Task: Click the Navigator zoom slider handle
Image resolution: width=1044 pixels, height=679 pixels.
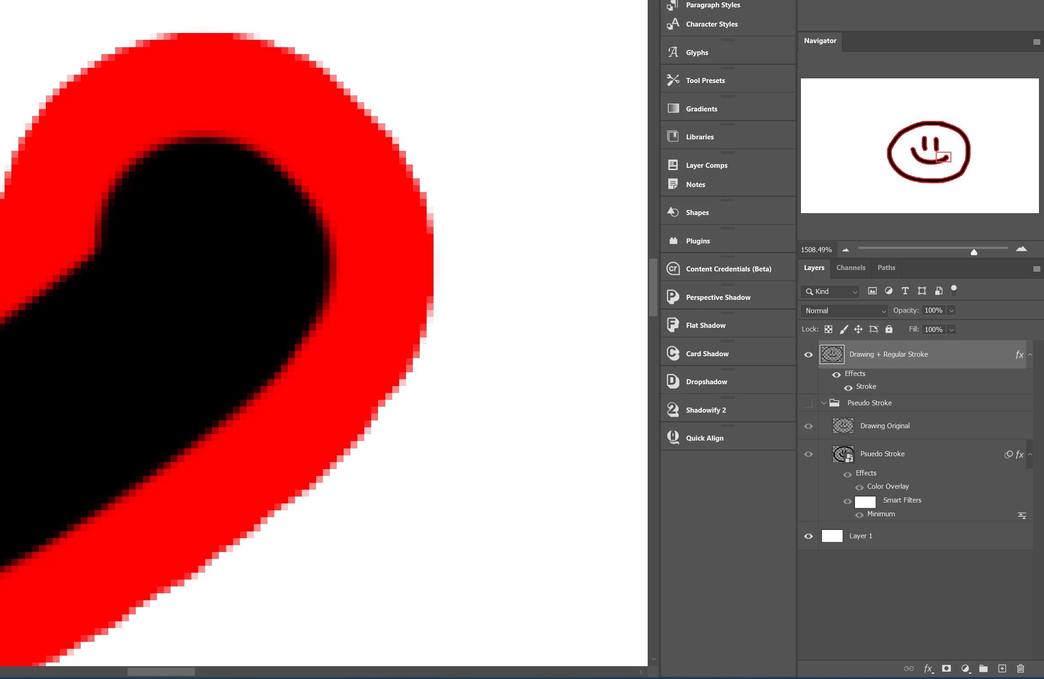Action: tap(974, 252)
